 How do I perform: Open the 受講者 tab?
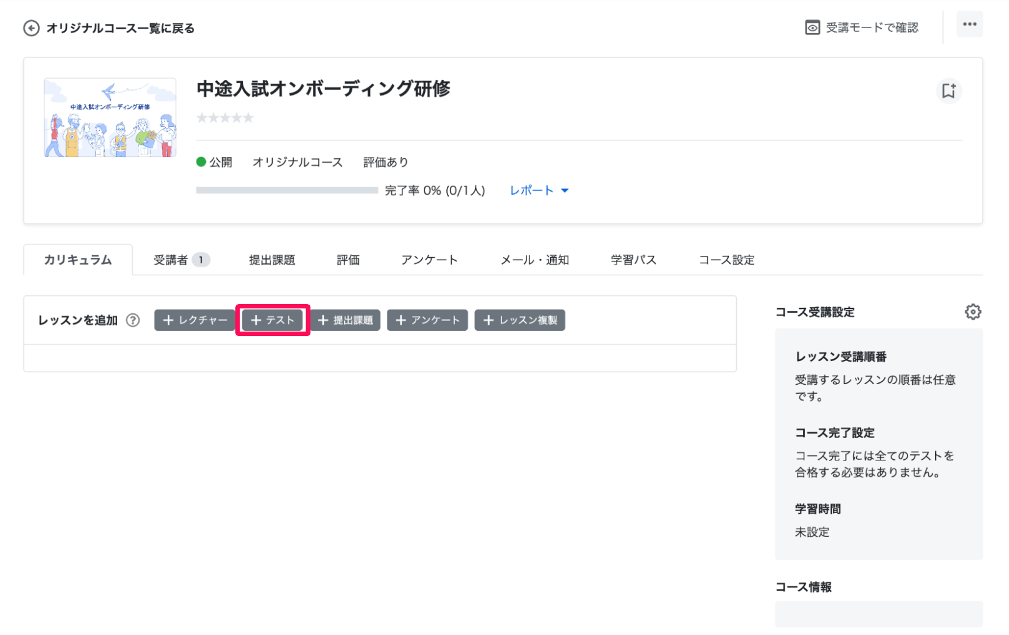pyautogui.click(x=181, y=260)
